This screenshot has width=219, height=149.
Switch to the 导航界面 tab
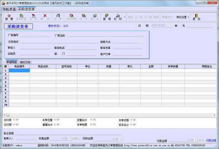(x=9, y=8)
